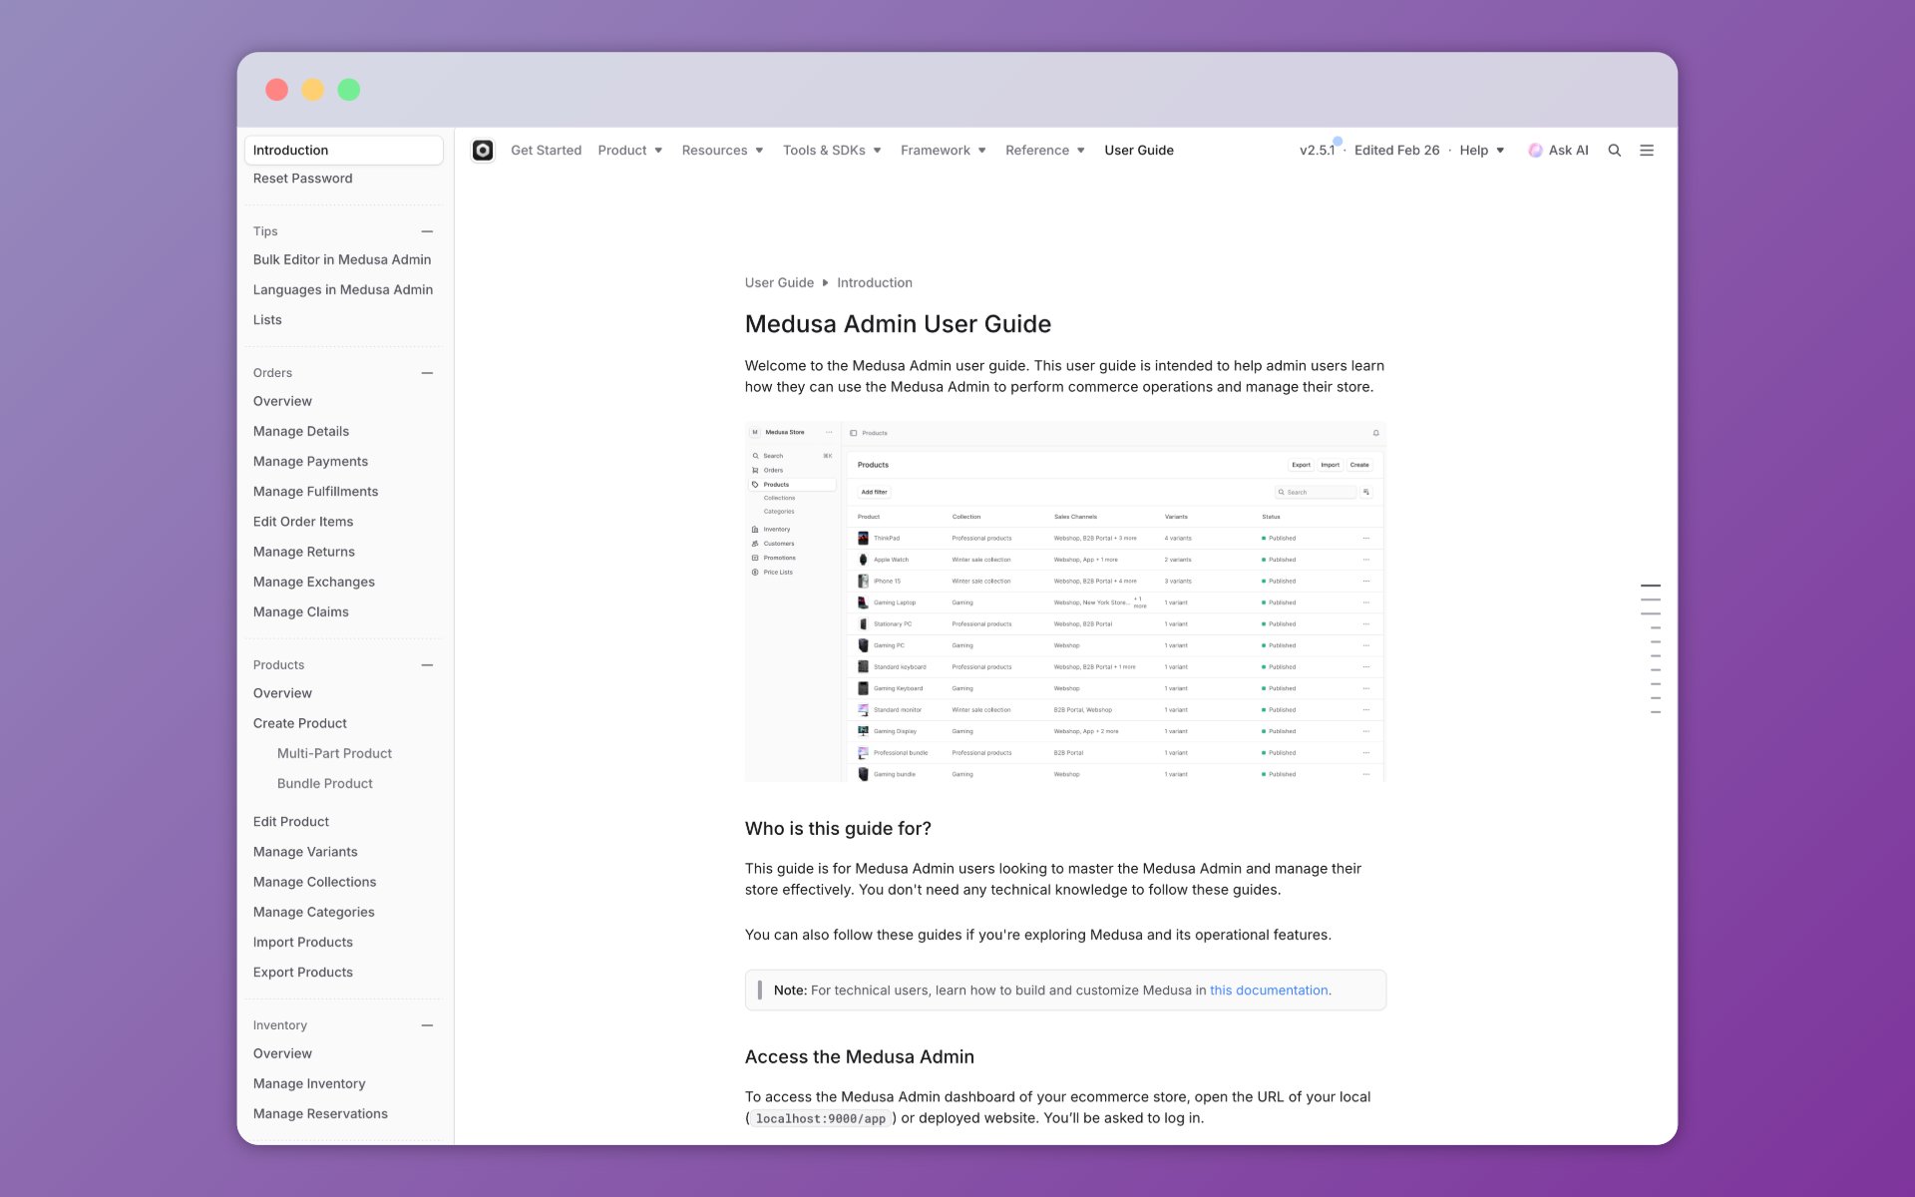Open the Product dropdown menu

(630, 151)
